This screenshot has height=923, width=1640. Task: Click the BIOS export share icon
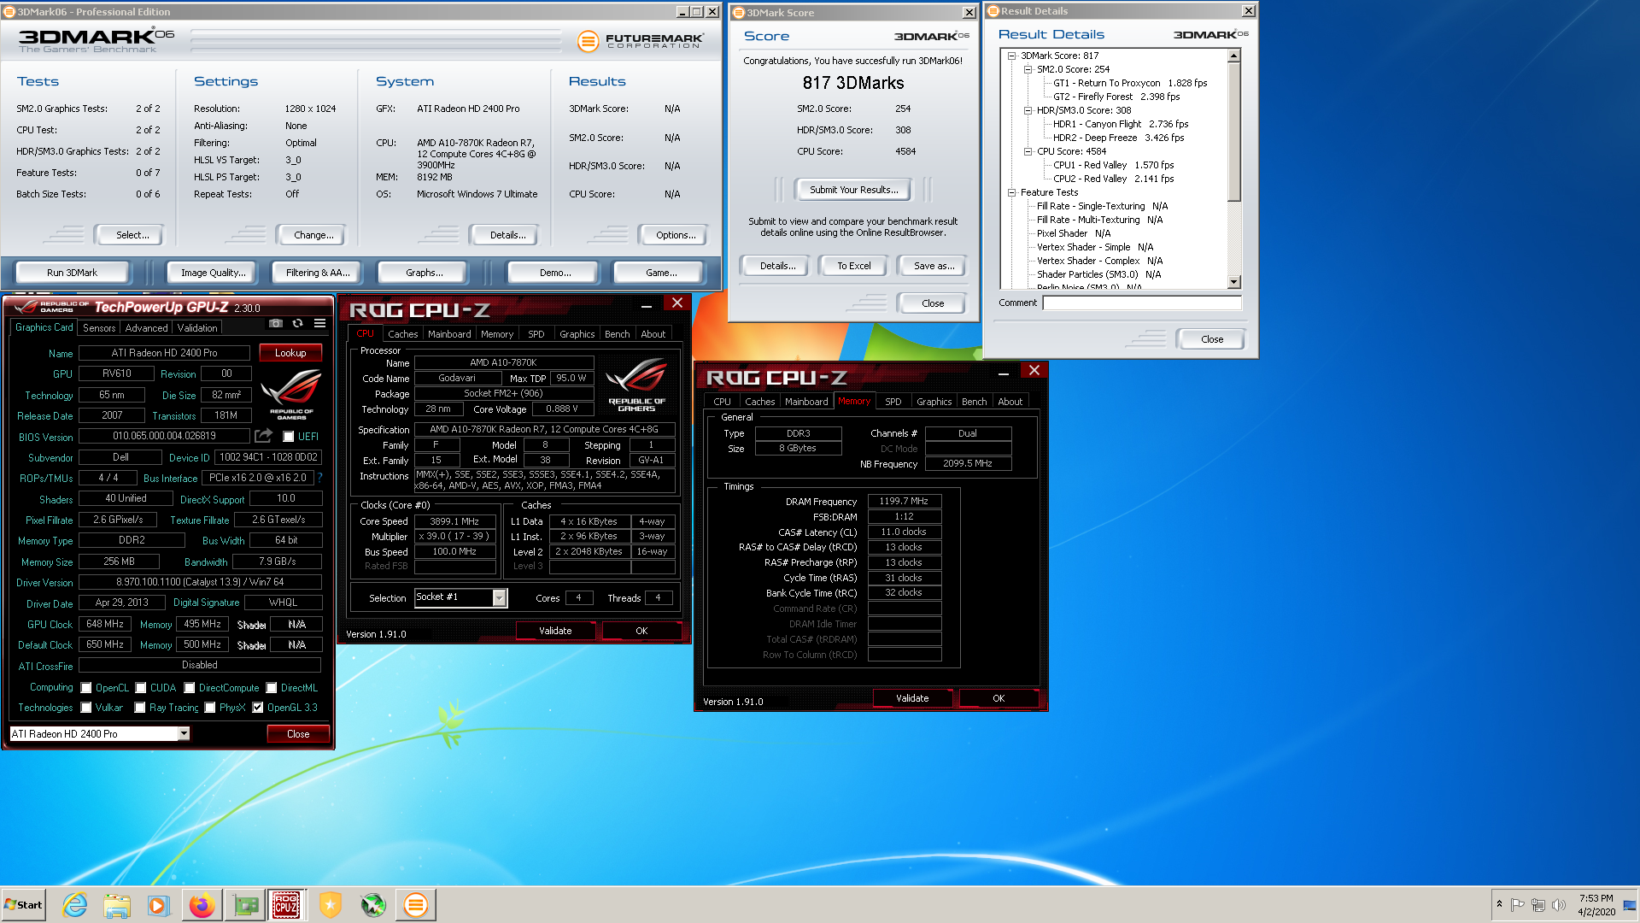tap(263, 436)
